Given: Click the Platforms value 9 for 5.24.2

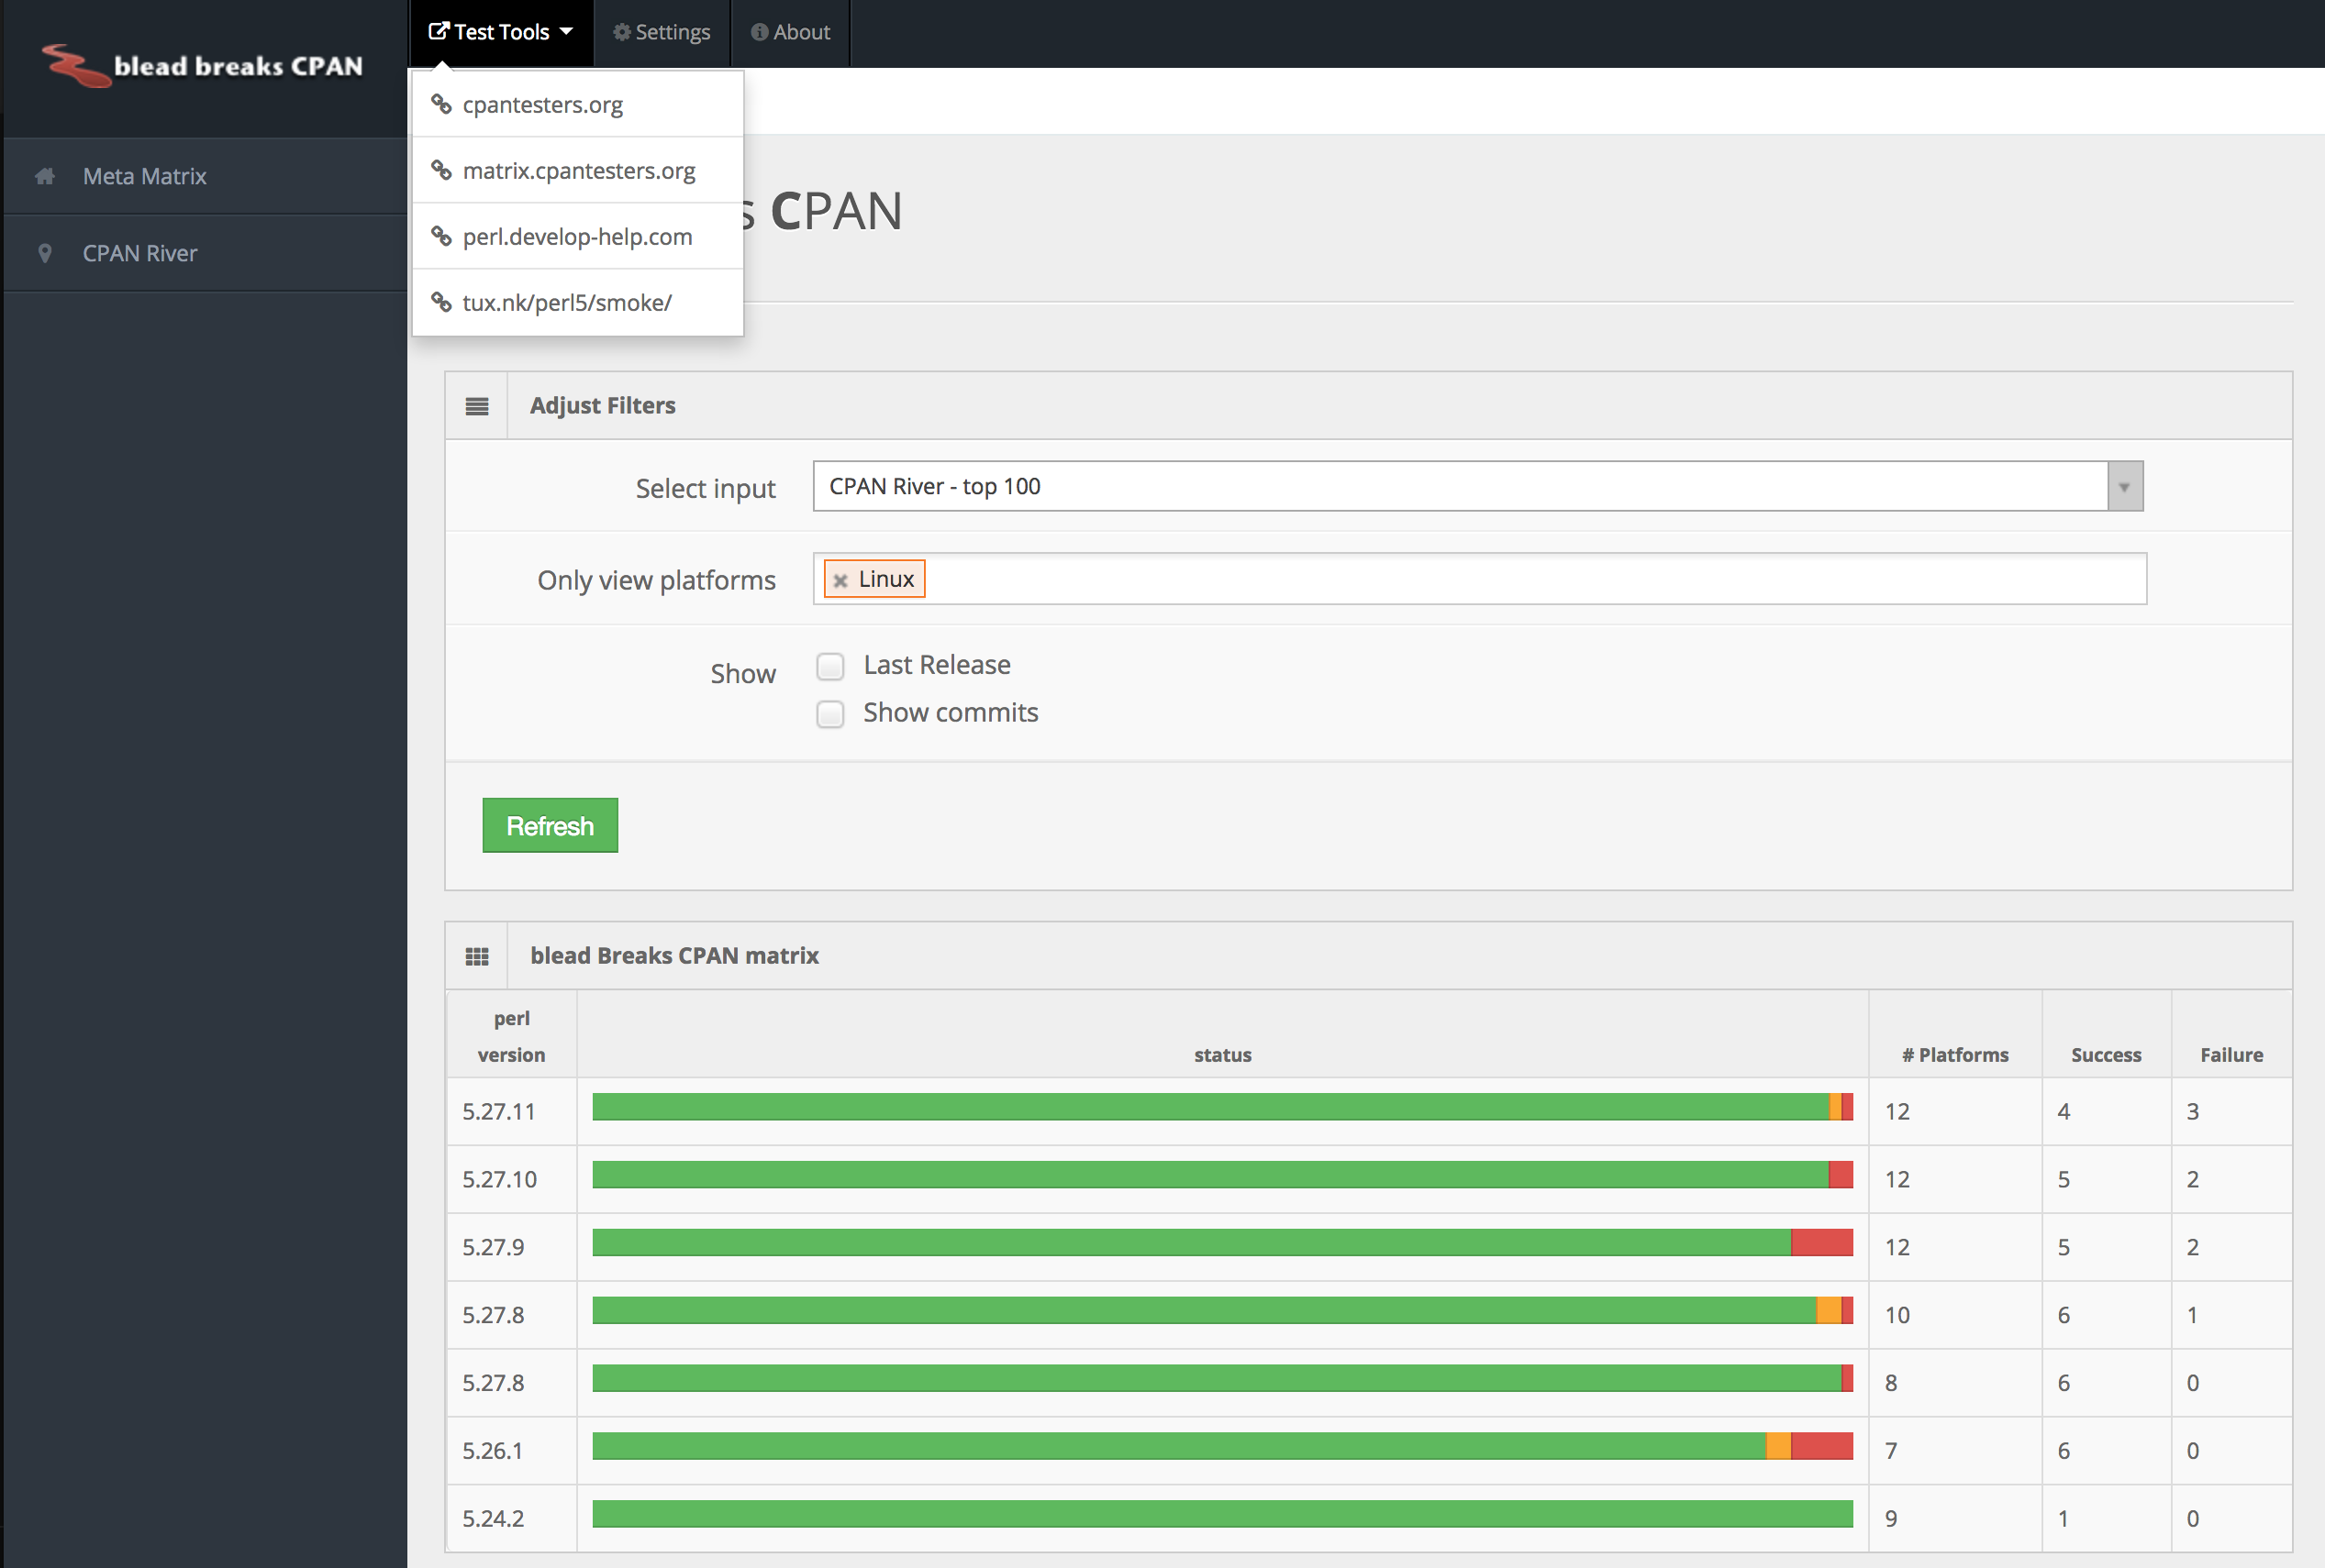Looking at the screenshot, I should 1891,1519.
